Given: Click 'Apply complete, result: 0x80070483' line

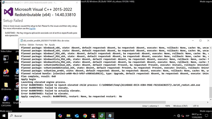Looking at the screenshot, I should click(71, 97).
